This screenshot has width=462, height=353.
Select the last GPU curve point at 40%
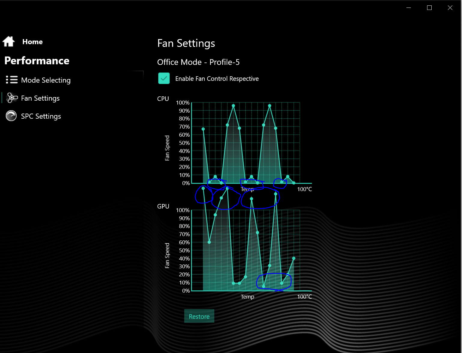pos(294,258)
